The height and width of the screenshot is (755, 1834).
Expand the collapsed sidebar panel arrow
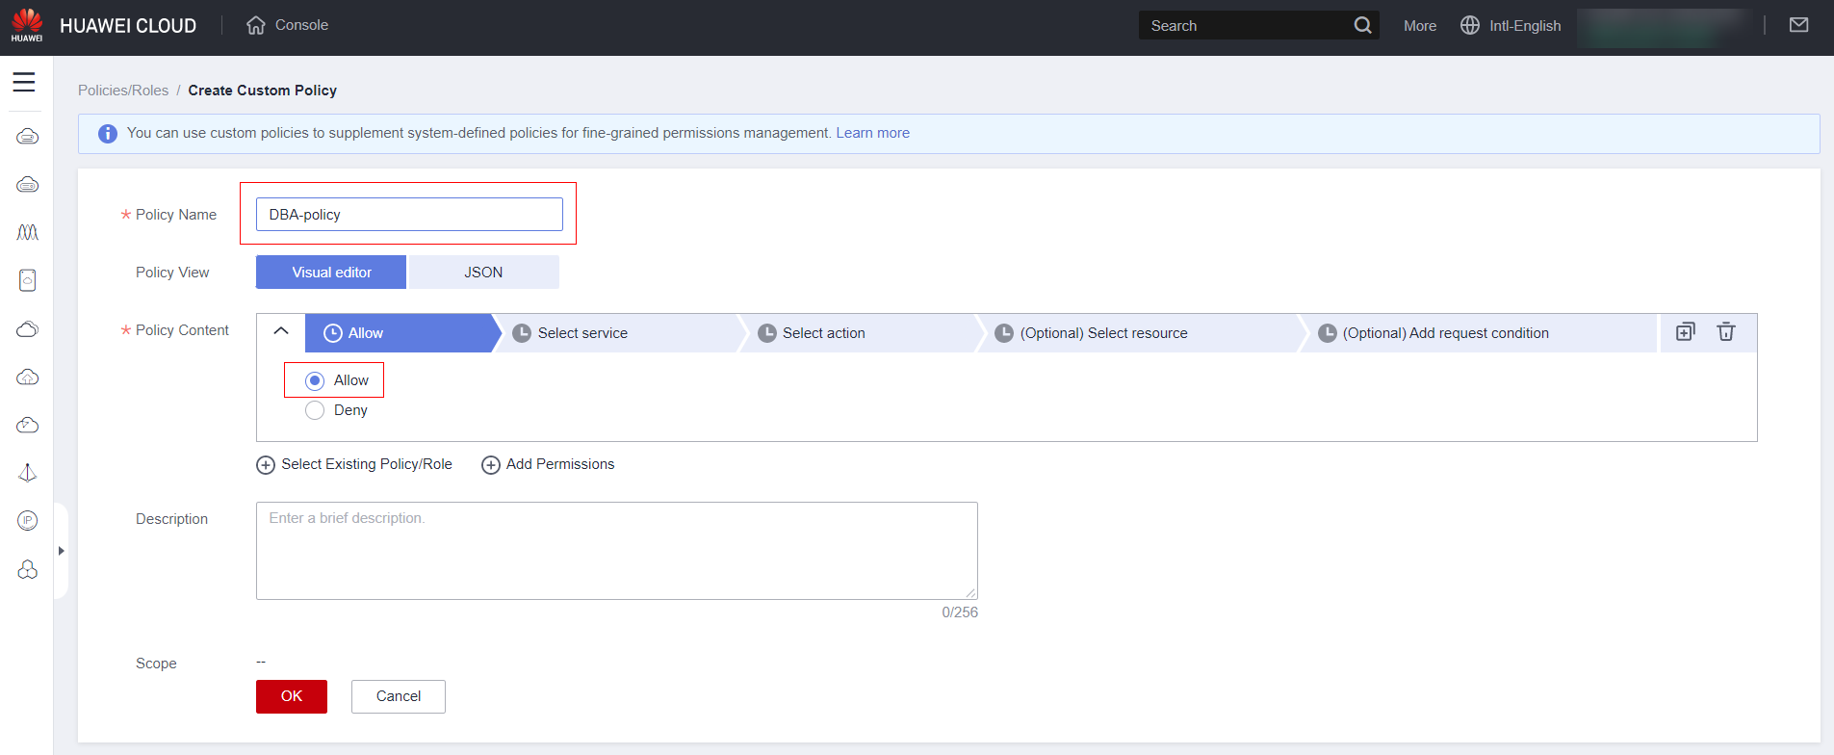tap(61, 551)
